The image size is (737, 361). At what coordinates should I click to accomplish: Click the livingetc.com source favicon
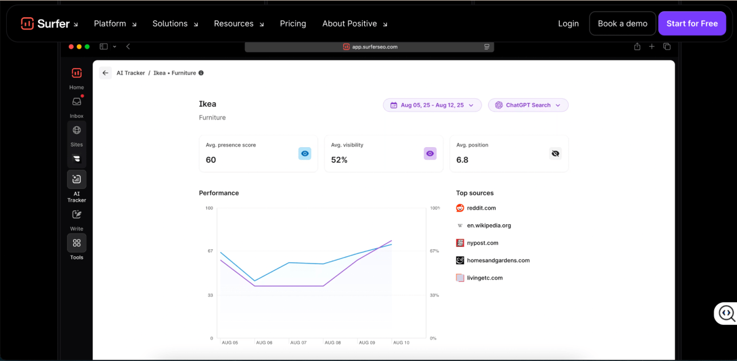click(460, 278)
